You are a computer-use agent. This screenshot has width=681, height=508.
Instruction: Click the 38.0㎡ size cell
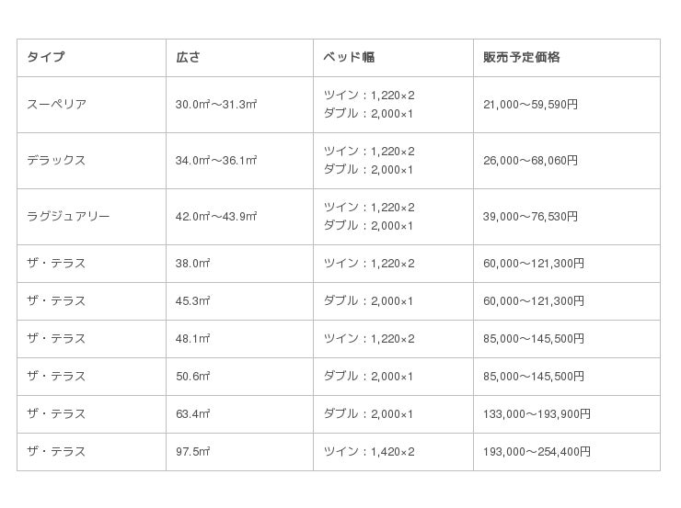(193, 264)
